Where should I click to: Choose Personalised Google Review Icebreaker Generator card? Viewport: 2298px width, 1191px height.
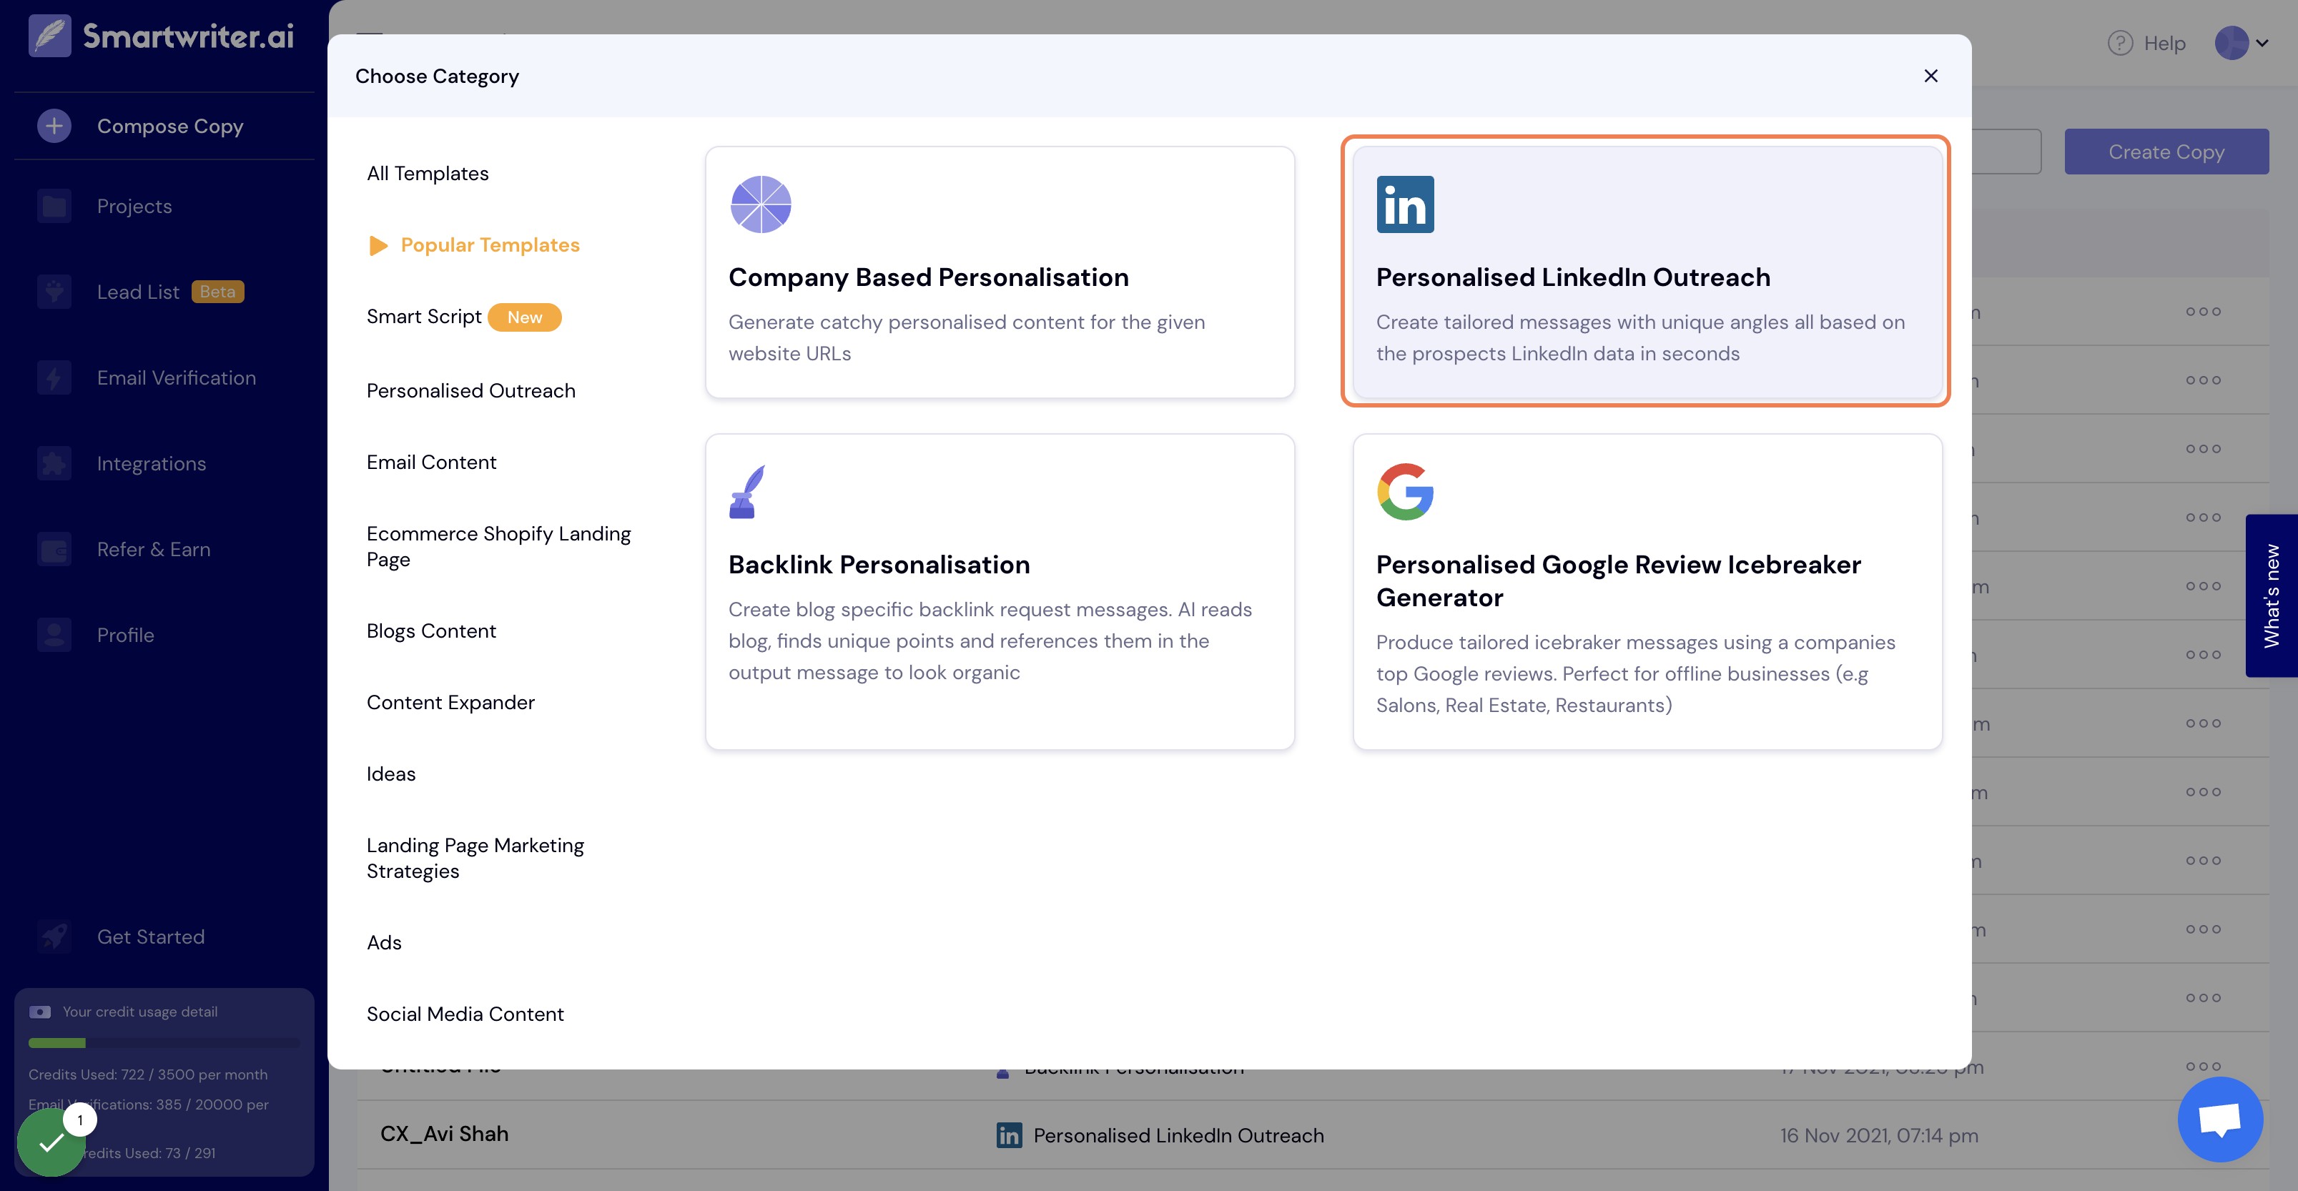pyautogui.click(x=1647, y=591)
